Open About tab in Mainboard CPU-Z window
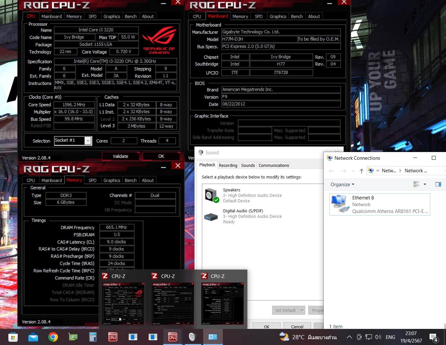 coord(314,16)
